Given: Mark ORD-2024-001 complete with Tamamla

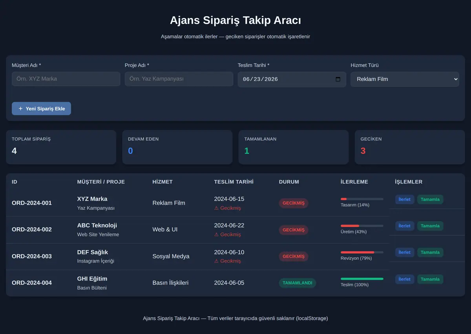Looking at the screenshot, I should (x=430, y=199).
